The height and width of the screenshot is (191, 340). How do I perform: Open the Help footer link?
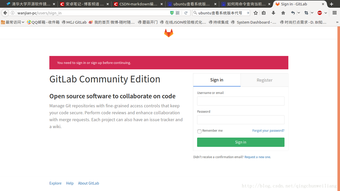(70, 183)
